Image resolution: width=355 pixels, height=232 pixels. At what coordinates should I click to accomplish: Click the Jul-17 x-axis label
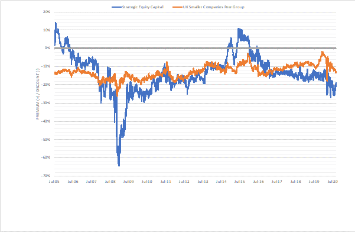click(x=276, y=182)
